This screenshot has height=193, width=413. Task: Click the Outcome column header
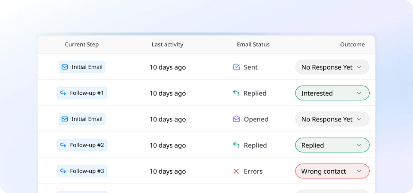click(353, 45)
